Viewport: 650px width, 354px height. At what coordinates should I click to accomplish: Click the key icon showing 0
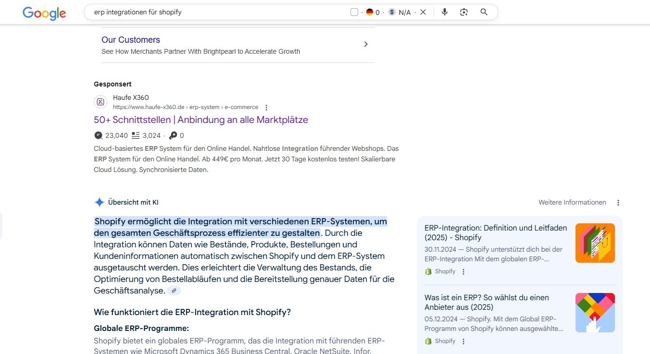pyautogui.click(x=173, y=135)
